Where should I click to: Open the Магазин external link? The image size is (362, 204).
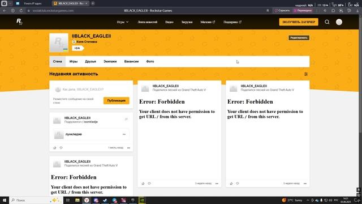[x=208, y=22]
